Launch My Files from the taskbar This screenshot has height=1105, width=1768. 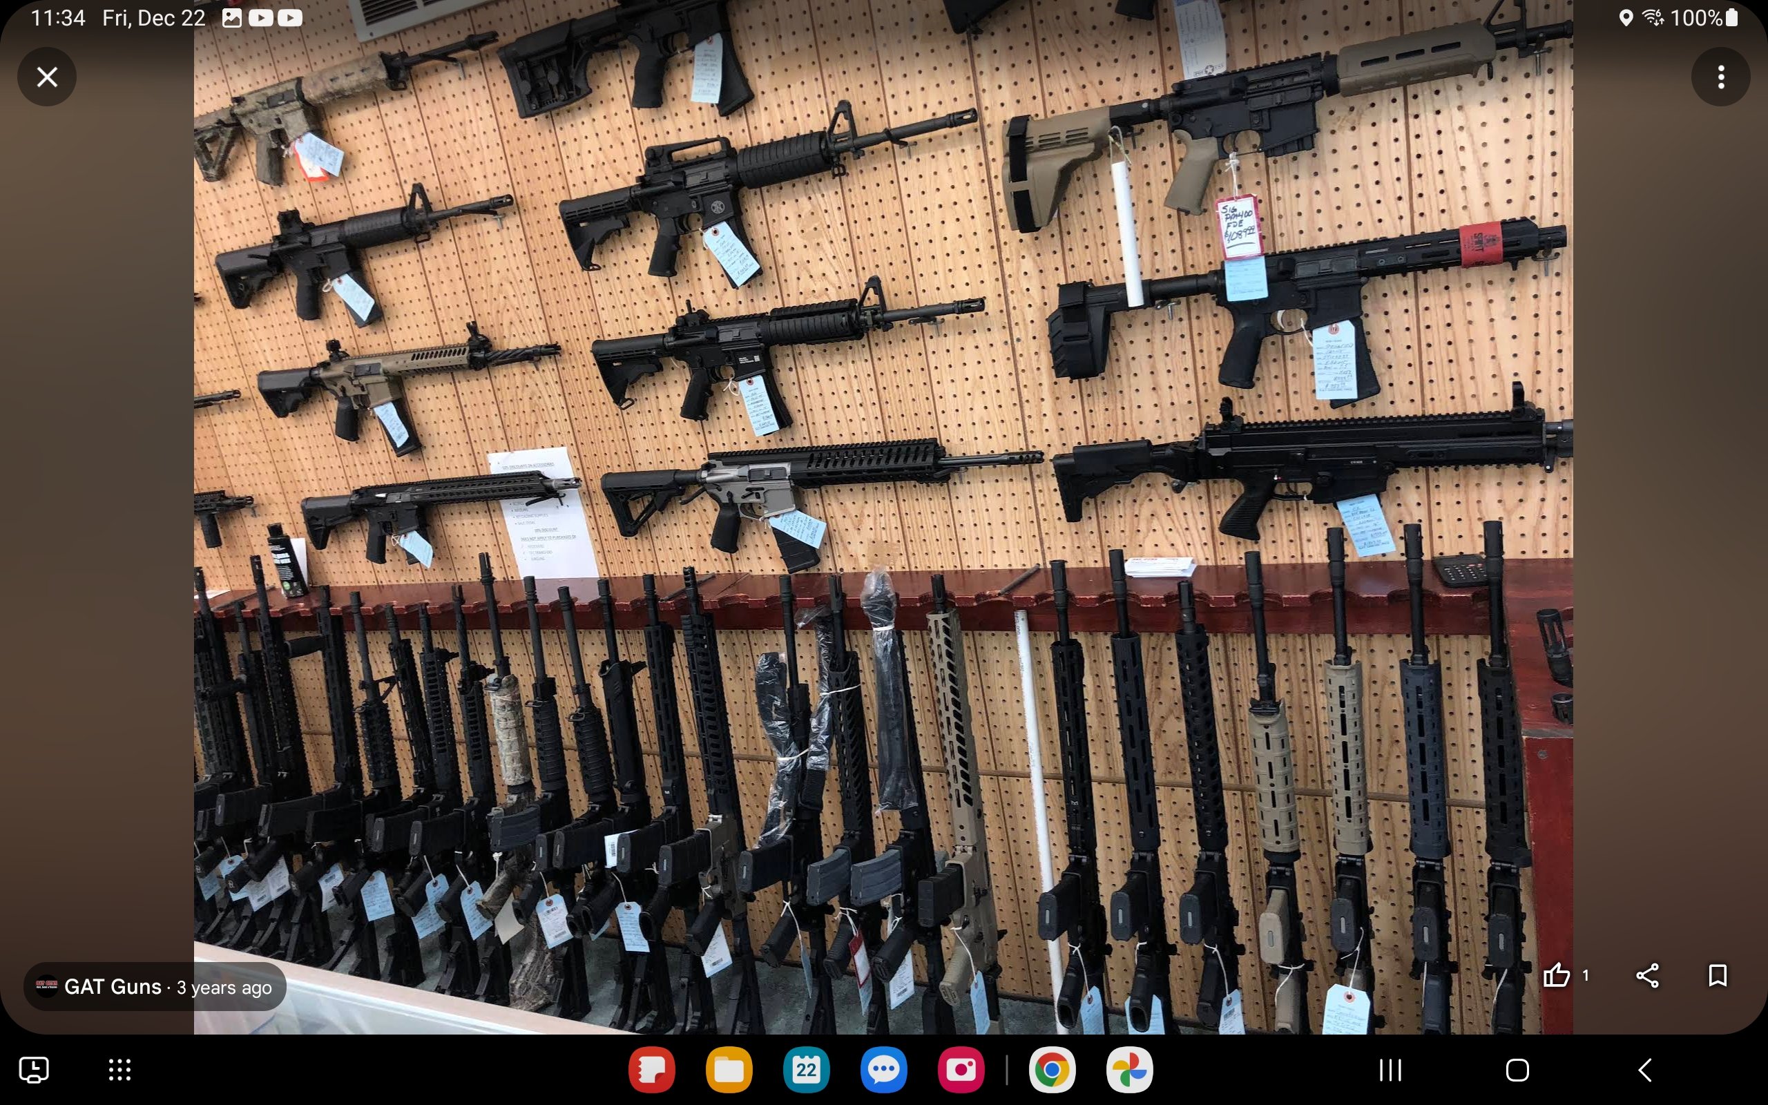coord(729,1070)
